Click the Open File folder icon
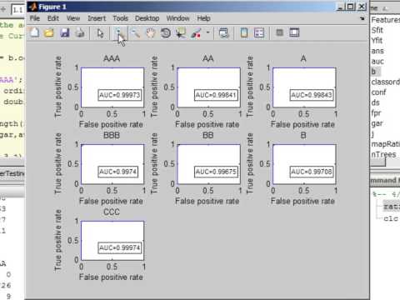 [x=49, y=32]
